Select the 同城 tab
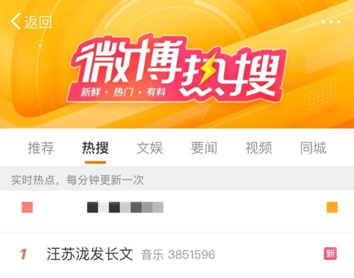Viewport: 354px width, 278px height. 313,148
